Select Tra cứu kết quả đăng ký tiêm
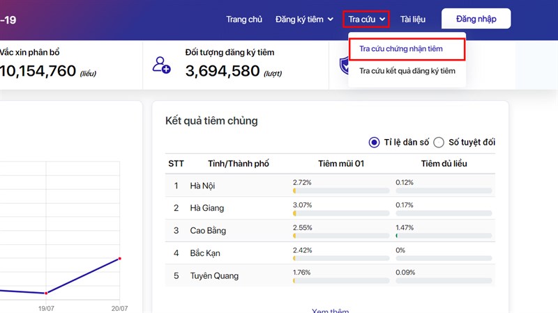The image size is (558, 313). (407, 71)
